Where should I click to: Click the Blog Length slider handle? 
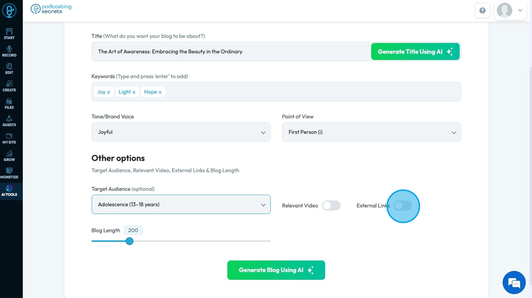click(x=129, y=241)
